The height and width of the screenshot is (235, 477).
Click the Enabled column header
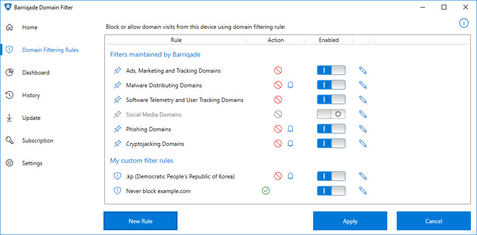329,40
